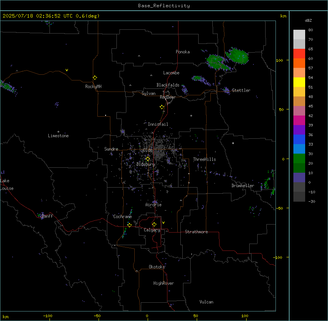328x321 pixels.
Task: Click the yellow V marker northeast of Calgary
Action: (x=163, y=223)
